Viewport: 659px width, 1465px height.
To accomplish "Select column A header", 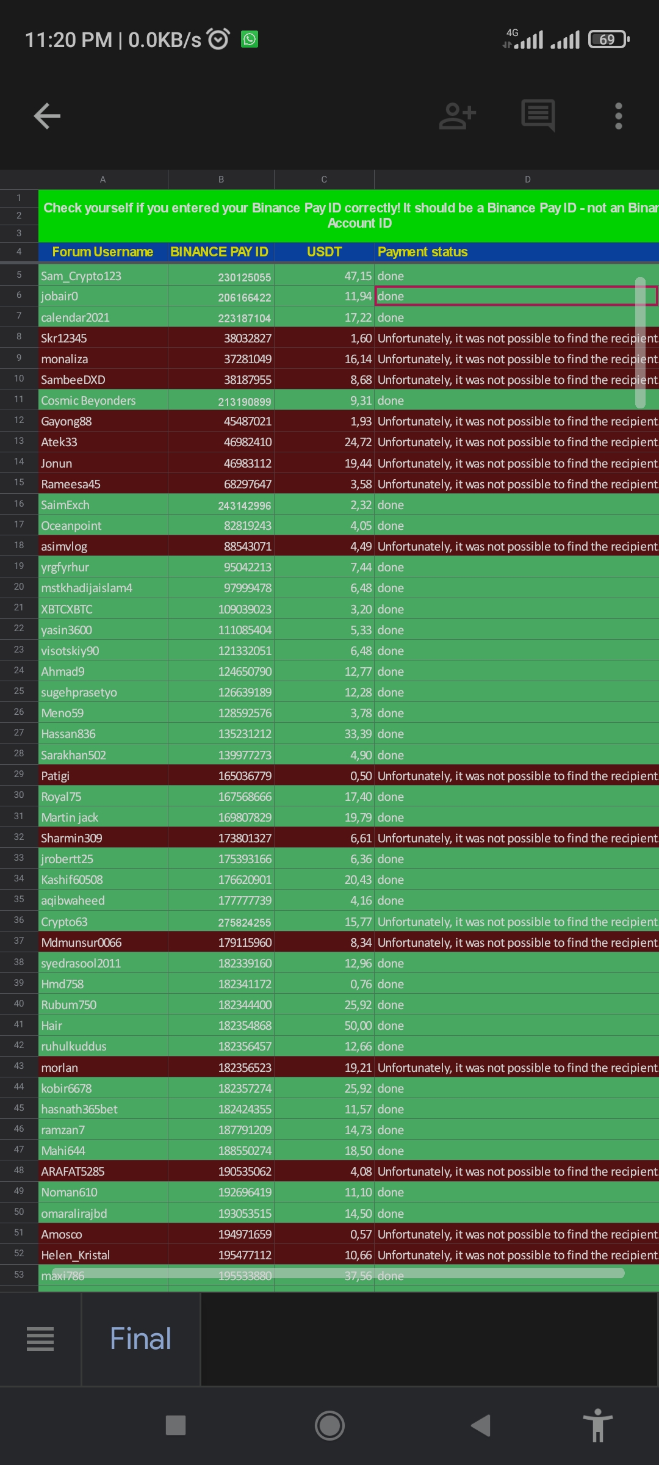I will point(103,179).
